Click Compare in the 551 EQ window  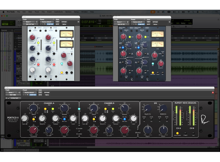[141, 24]
